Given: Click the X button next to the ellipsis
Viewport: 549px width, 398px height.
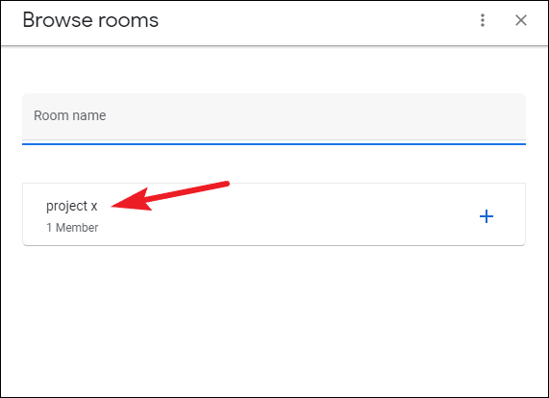Looking at the screenshot, I should 521,20.
